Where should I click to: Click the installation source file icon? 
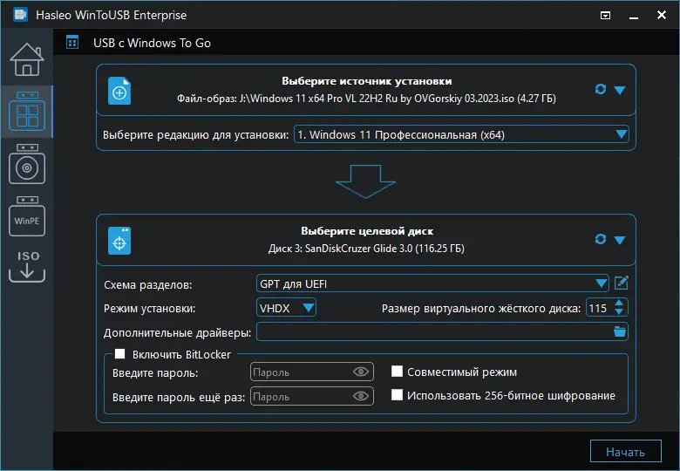[119, 91]
